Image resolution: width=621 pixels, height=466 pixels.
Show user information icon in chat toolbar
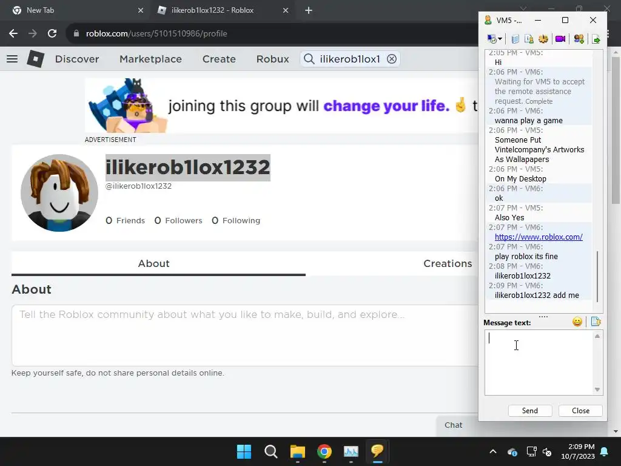[x=529, y=39]
